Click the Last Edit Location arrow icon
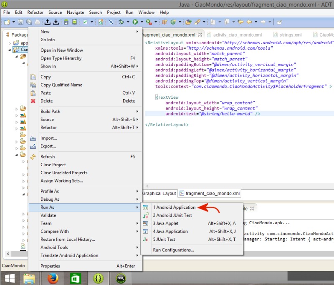 point(240,22)
